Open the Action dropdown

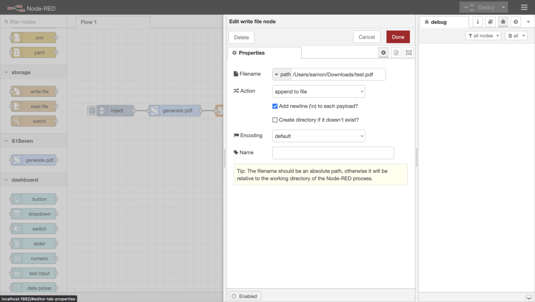[x=319, y=92]
